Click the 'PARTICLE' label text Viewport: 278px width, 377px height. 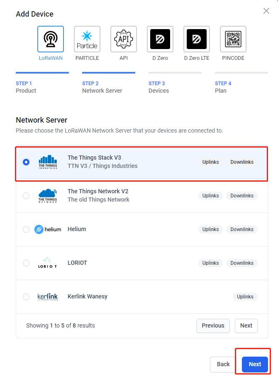coord(87,58)
